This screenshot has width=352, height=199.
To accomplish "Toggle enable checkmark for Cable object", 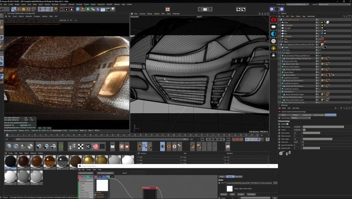I will coord(320,47).
